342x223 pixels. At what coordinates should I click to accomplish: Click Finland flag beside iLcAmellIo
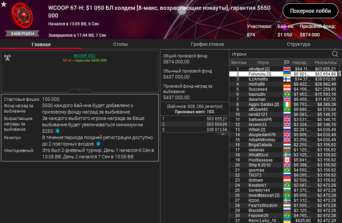point(287,79)
